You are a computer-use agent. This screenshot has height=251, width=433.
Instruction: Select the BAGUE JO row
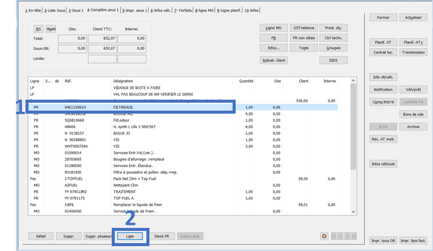tap(183, 133)
